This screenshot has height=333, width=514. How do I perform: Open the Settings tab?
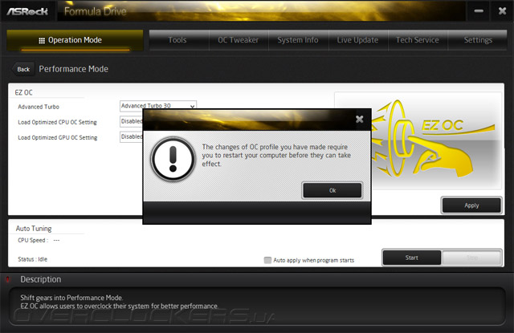tap(478, 40)
